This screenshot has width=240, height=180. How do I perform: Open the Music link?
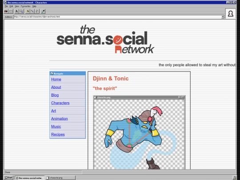[x=56, y=127]
